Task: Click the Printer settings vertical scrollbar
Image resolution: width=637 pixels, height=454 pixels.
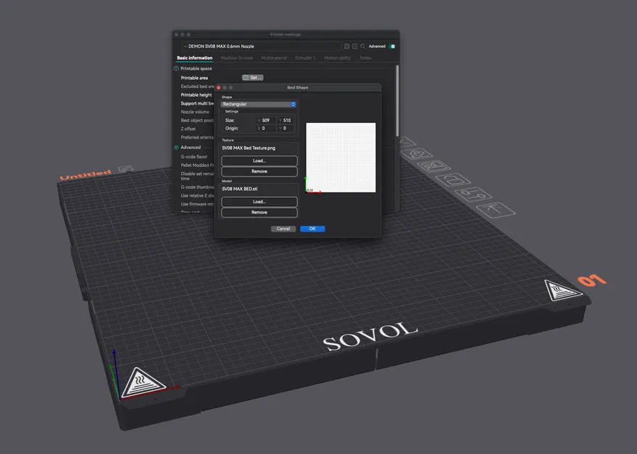Action: coord(397,101)
